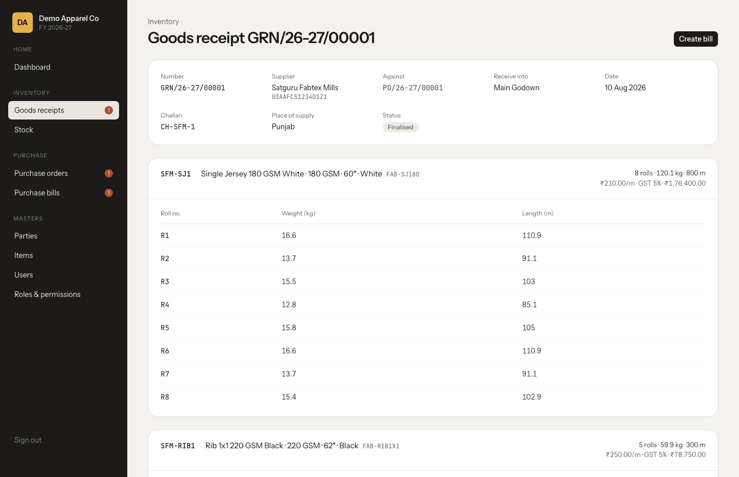Click the GRN/26-27/00001 number value

click(x=193, y=88)
